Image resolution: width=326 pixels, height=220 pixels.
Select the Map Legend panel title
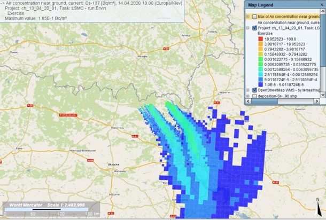click(262, 6)
